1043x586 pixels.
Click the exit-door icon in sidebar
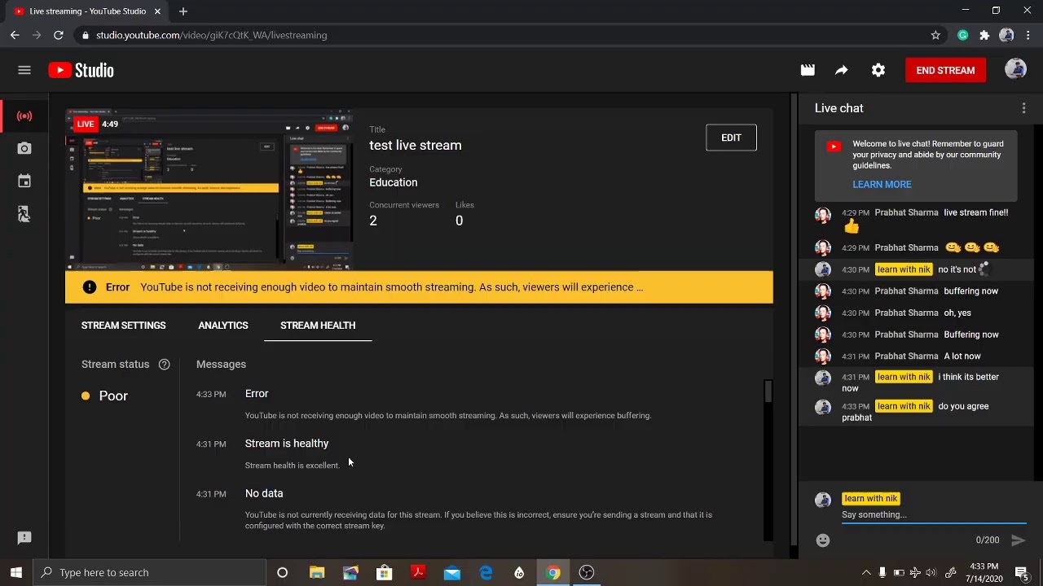[x=24, y=213]
